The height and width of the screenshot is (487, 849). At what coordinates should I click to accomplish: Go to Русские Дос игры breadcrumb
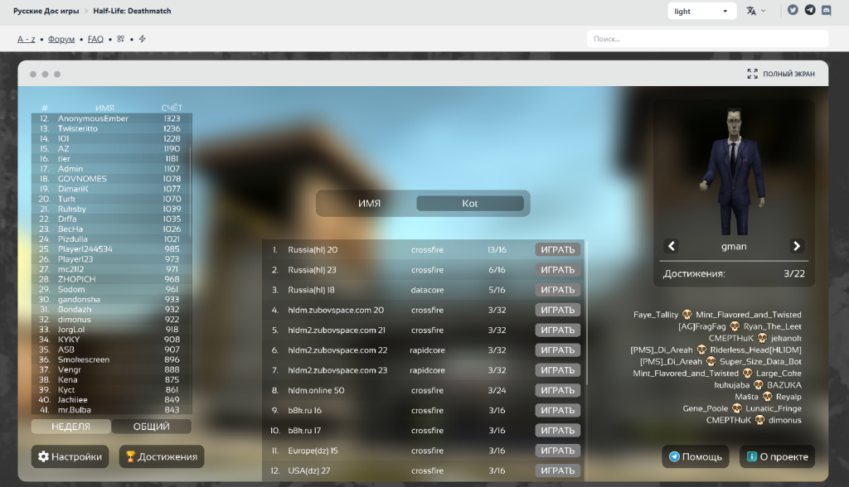(x=46, y=11)
